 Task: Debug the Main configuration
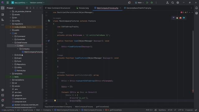[x=152, y=2]
